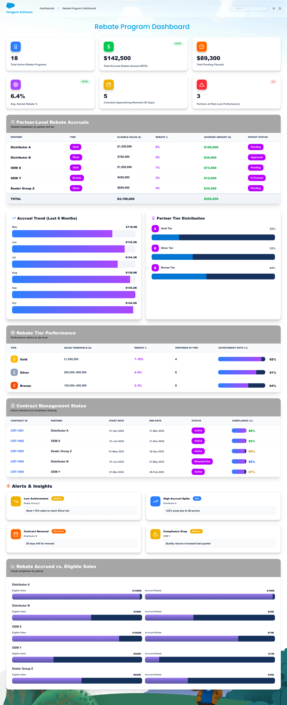Click the Gold tier achievement rate bar
Viewport: 287px width, 705px height.
[241, 359]
